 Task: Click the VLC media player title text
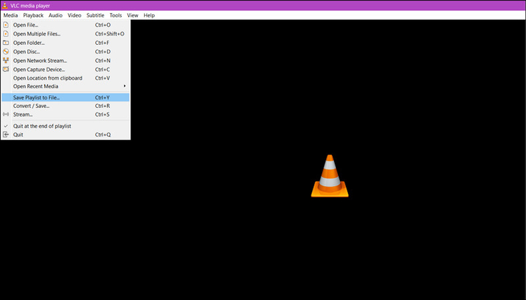(x=30, y=6)
